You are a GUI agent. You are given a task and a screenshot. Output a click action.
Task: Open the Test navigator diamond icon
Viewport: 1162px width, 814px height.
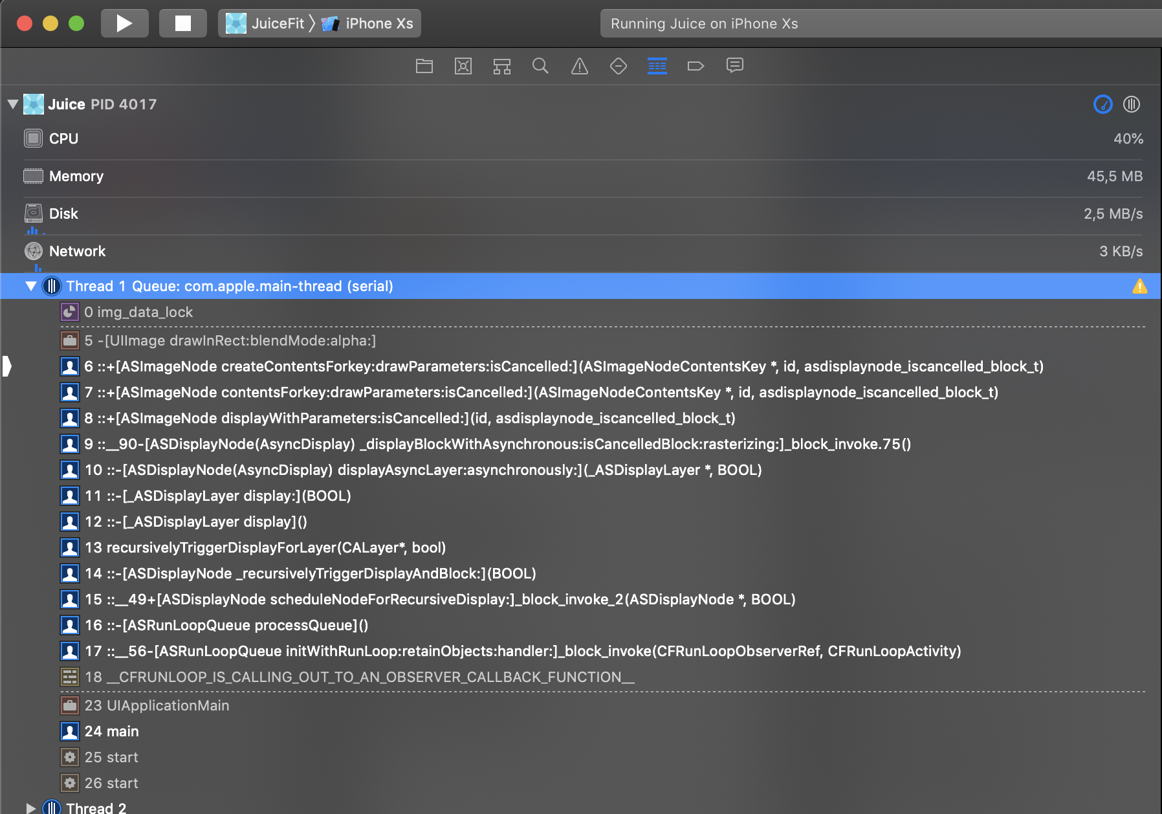pyautogui.click(x=619, y=66)
